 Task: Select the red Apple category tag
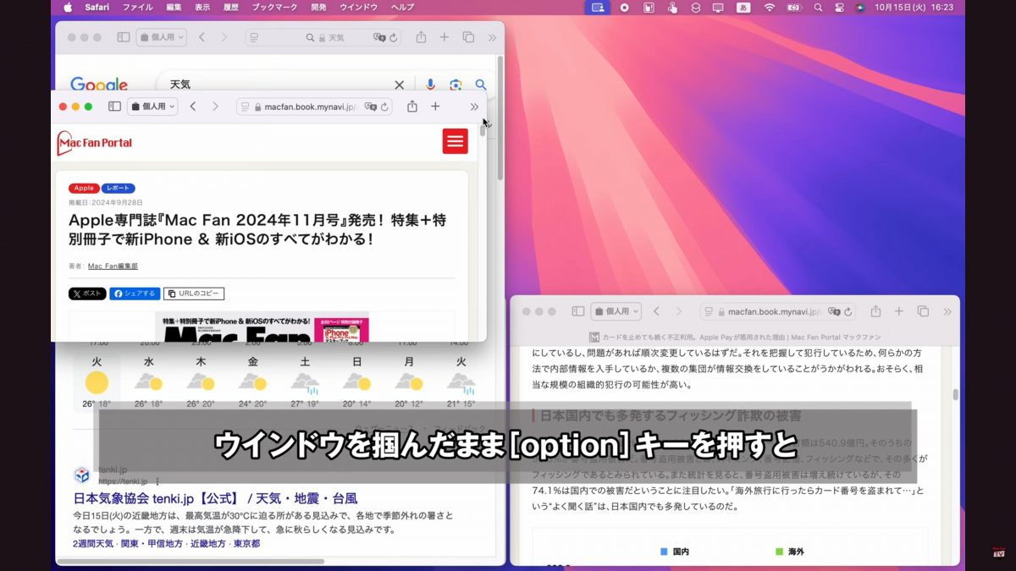[84, 188]
